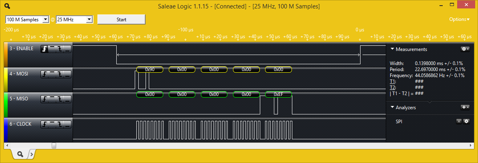Select the magnifier capture tab
This screenshot has width=478, height=163.
(x=20, y=155)
